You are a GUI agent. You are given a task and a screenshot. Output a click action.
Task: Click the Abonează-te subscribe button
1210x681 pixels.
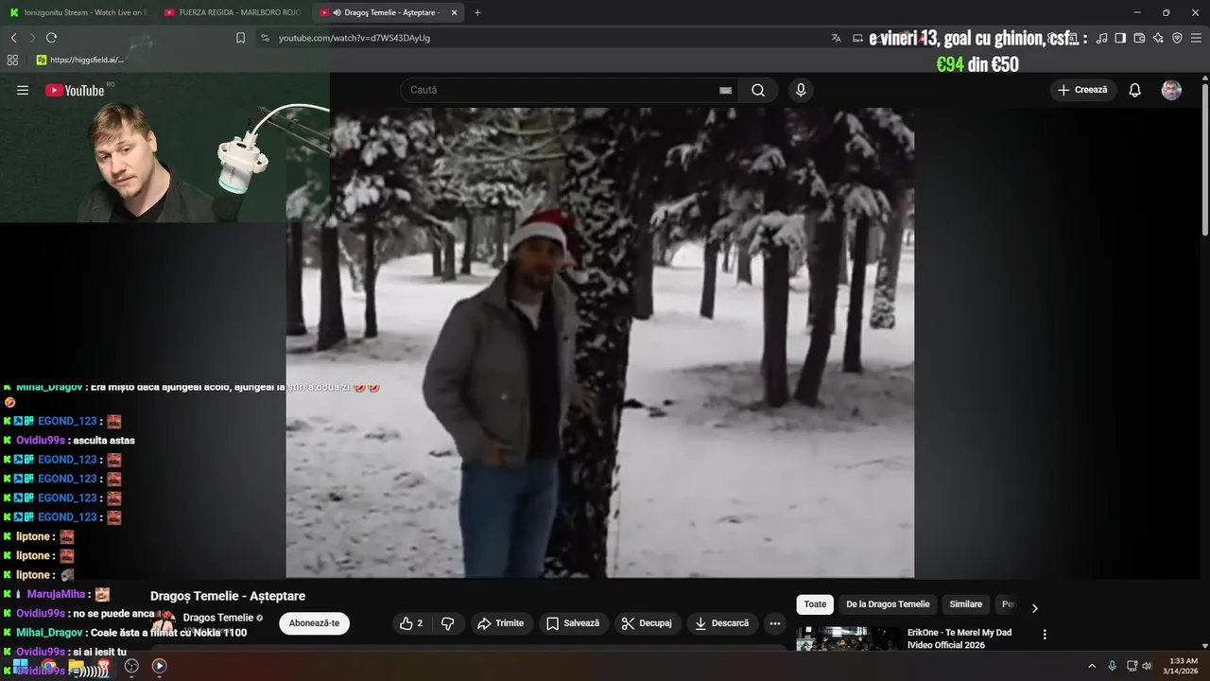click(x=314, y=623)
